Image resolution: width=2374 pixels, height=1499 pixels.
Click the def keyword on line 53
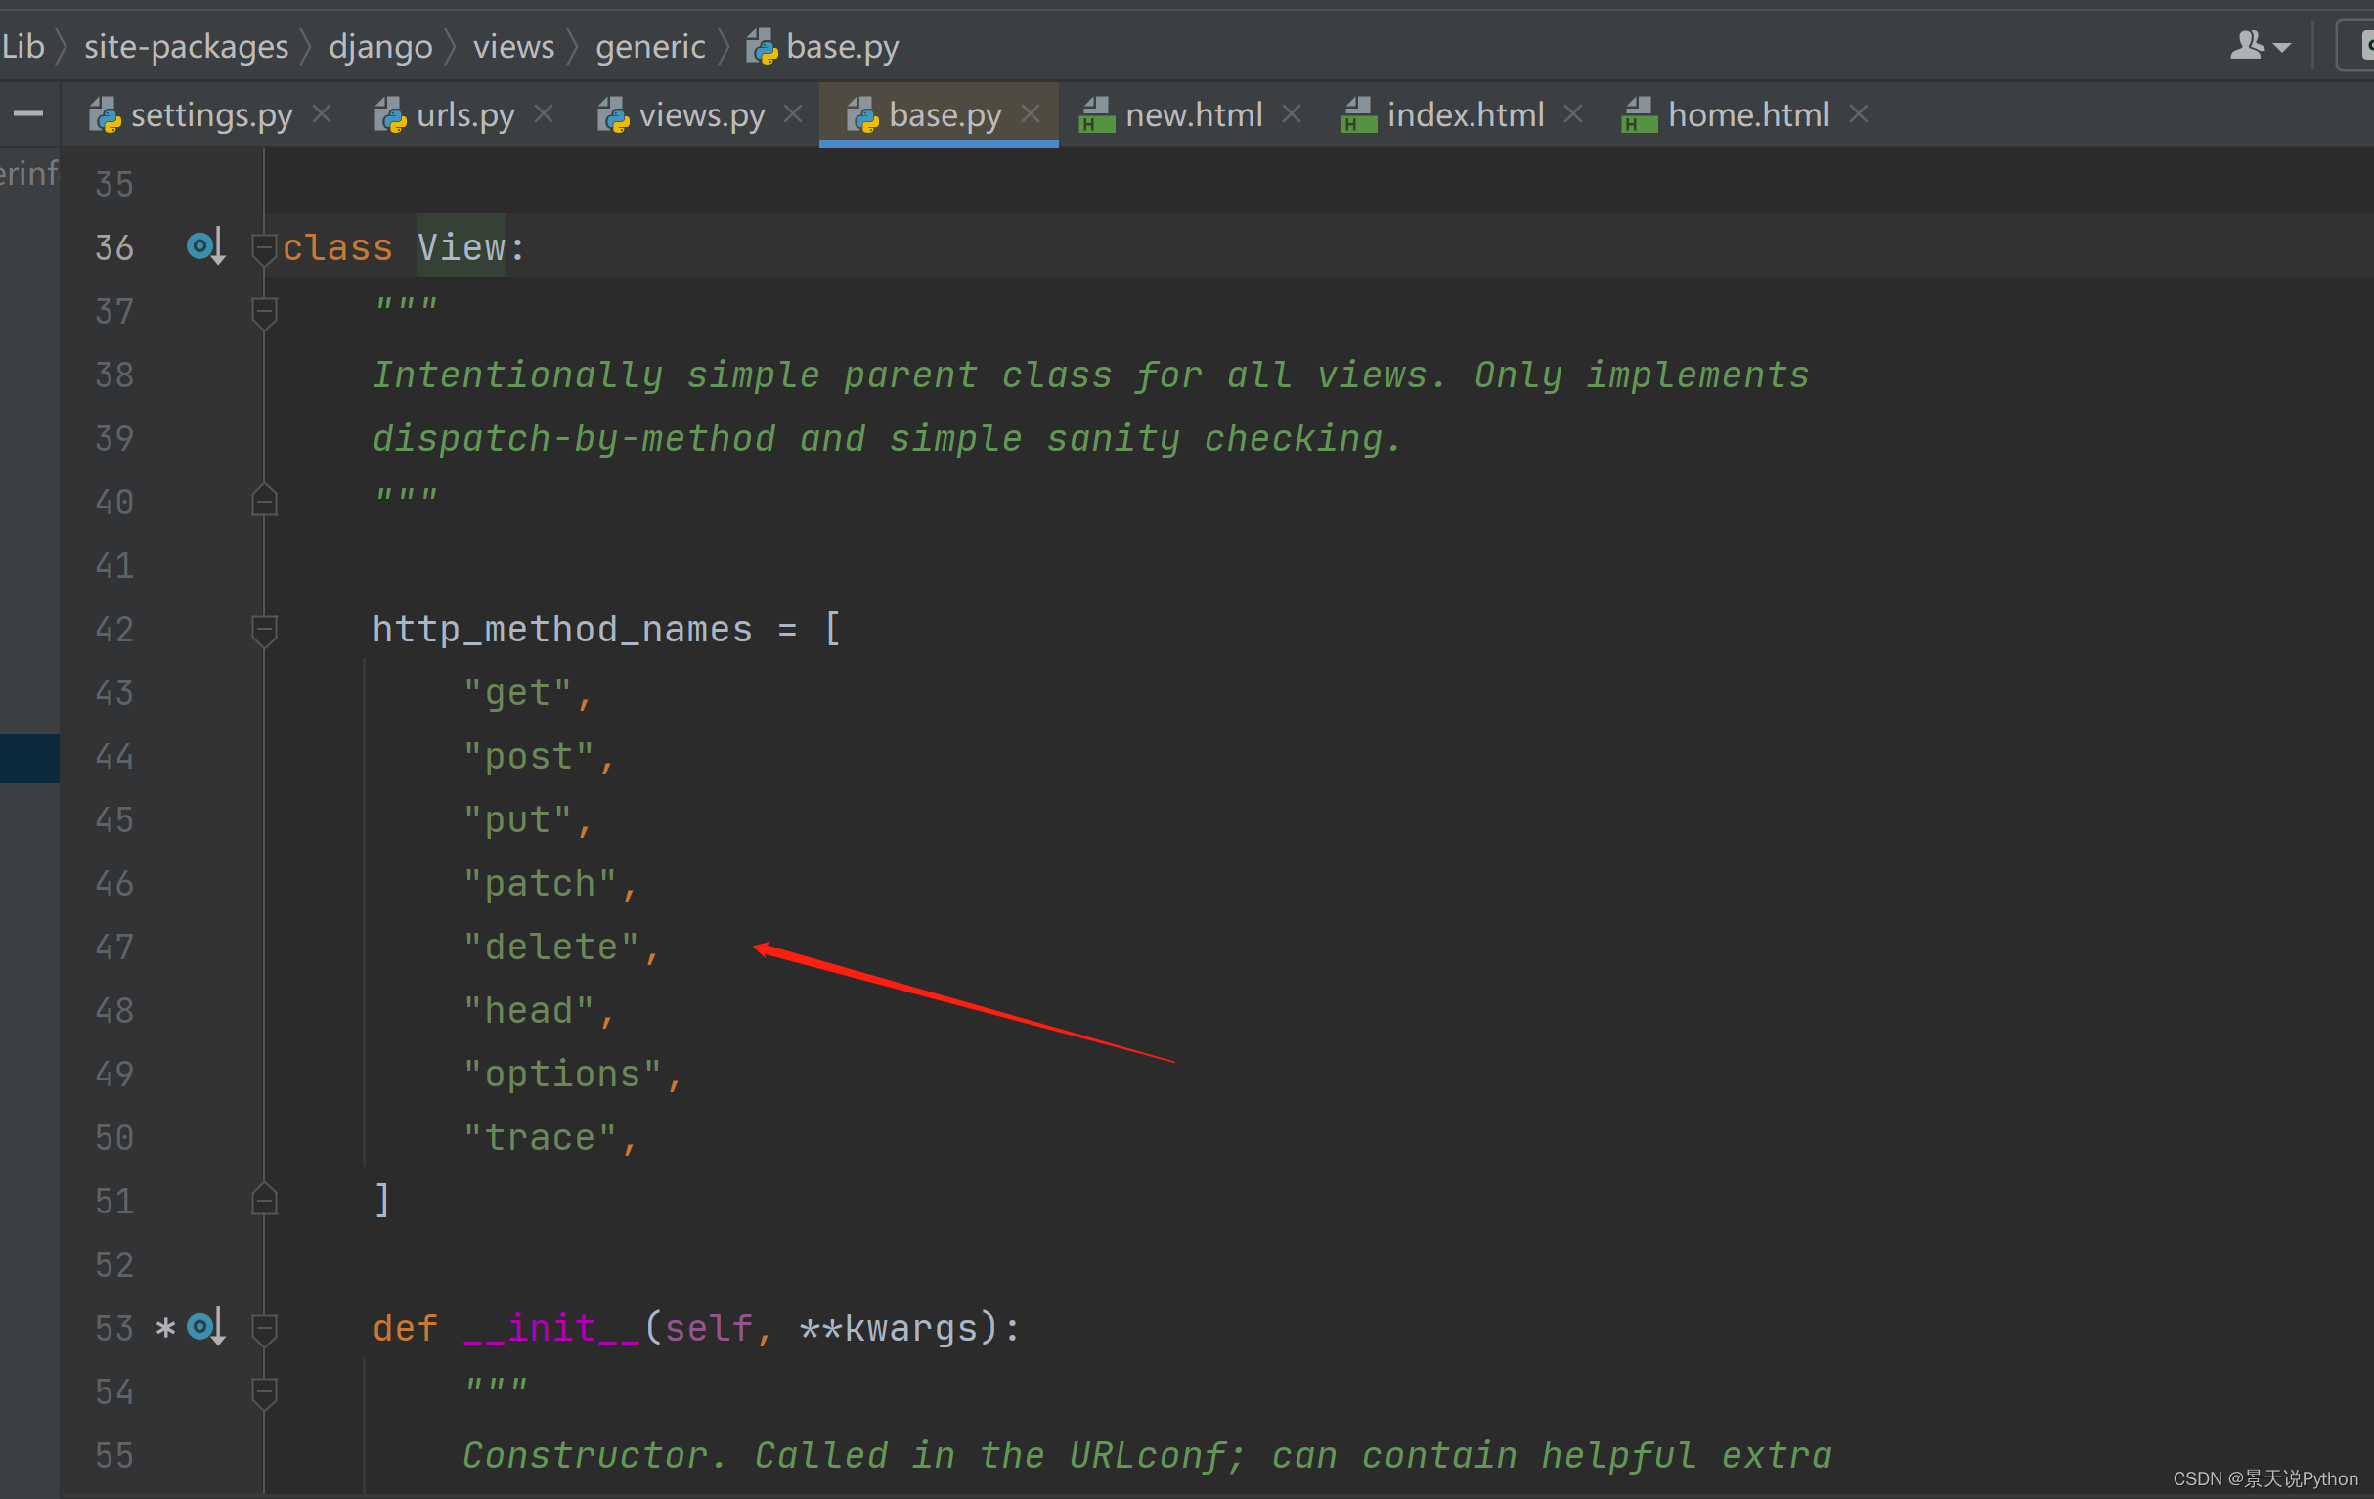coord(405,1329)
